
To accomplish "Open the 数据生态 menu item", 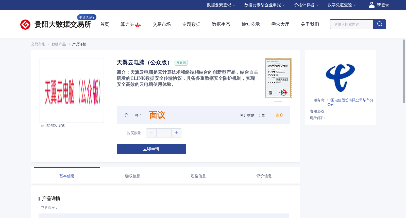I will (x=221, y=24).
